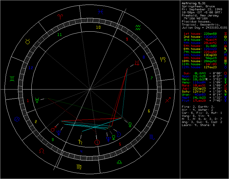
Task: Select the "Julian Day = 2433183.6181" line
Action: [x=205, y=28]
